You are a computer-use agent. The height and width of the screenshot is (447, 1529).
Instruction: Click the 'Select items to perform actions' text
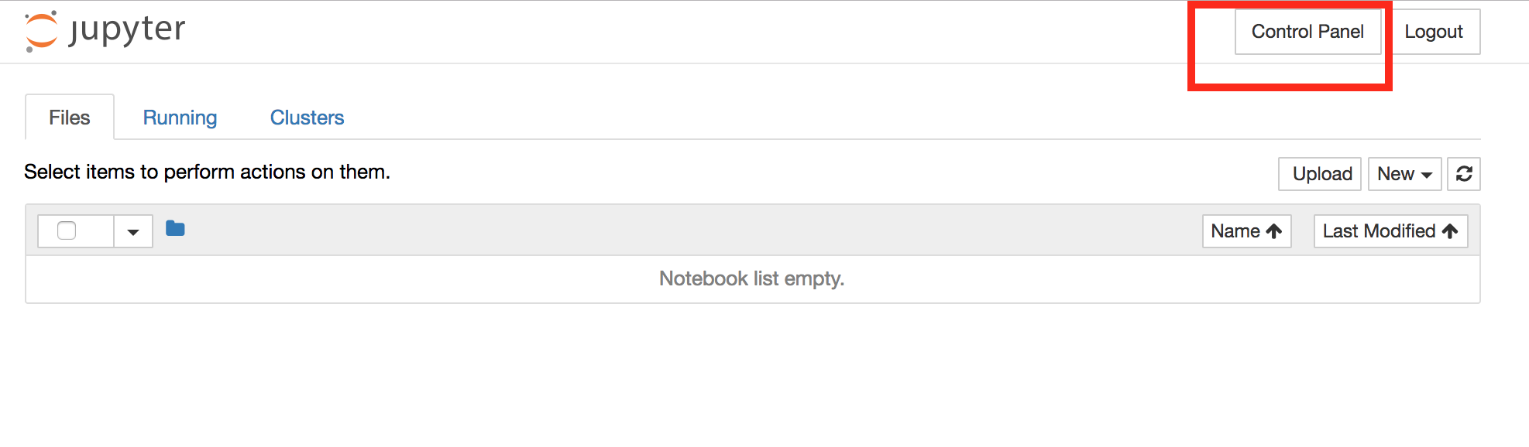coord(207,172)
